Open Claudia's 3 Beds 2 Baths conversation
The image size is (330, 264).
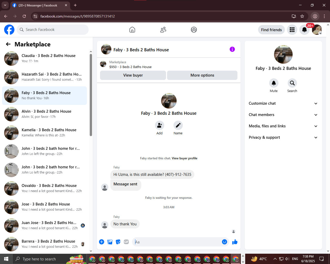pos(45,59)
